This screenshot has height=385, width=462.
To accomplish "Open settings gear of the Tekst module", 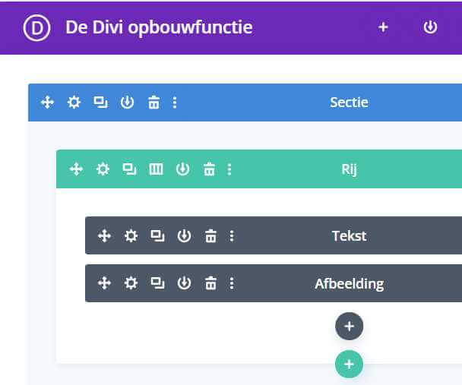I will pos(131,235).
